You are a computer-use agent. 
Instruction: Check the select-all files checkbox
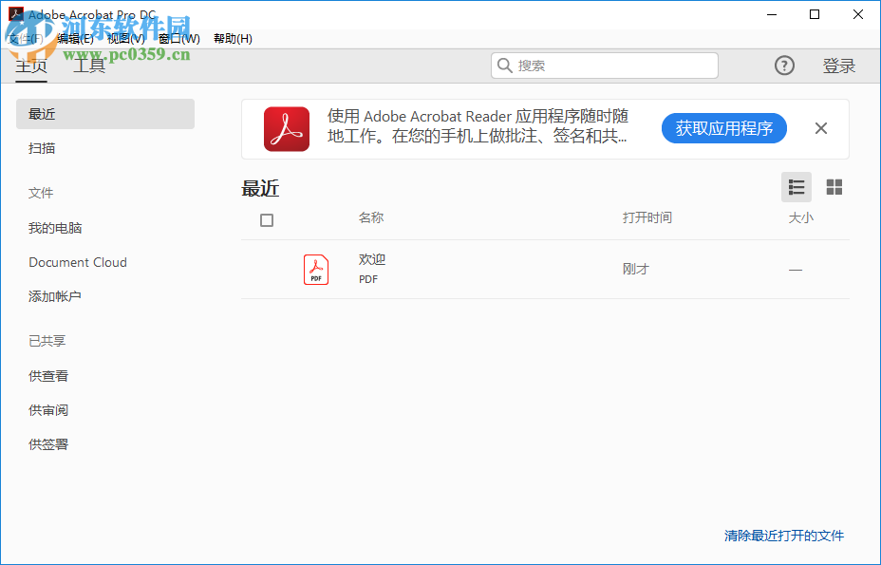click(x=267, y=219)
